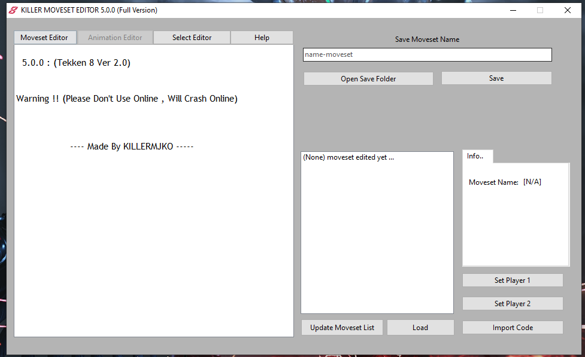The height and width of the screenshot is (357, 585).
Task: Switch to the Moveset Editor tab
Action: 45,38
